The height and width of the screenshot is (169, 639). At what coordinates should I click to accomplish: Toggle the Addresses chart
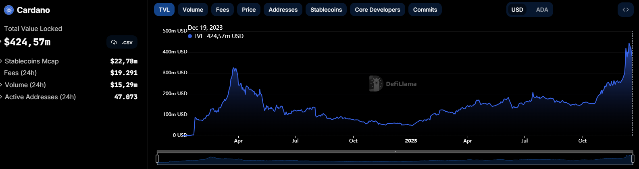pos(283,10)
